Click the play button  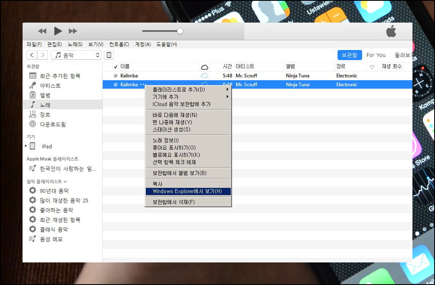pyautogui.click(x=58, y=31)
